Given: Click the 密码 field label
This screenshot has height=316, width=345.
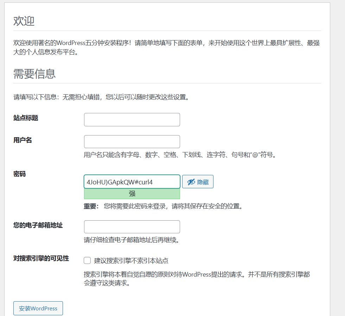Looking at the screenshot, I should (19, 174).
